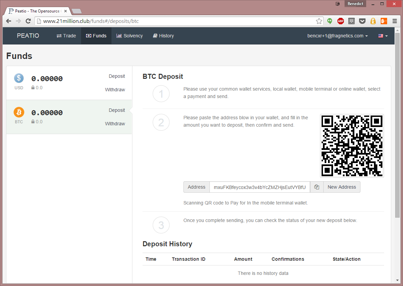Open the Trade menu item
Viewport: 403px width, 286px height.
tap(66, 36)
